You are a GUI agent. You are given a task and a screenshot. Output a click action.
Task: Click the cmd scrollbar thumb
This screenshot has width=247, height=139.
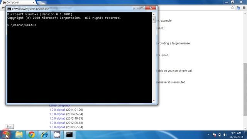pos(154,20)
